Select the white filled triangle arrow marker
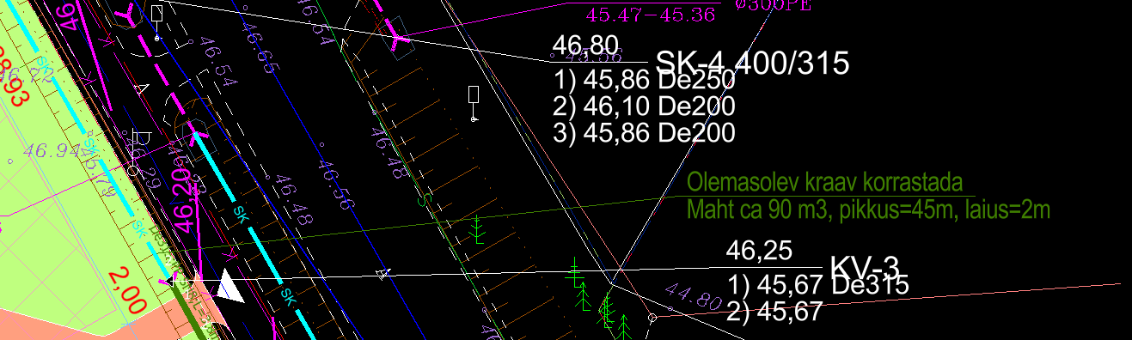This screenshot has height=340, width=1132. (x=229, y=284)
